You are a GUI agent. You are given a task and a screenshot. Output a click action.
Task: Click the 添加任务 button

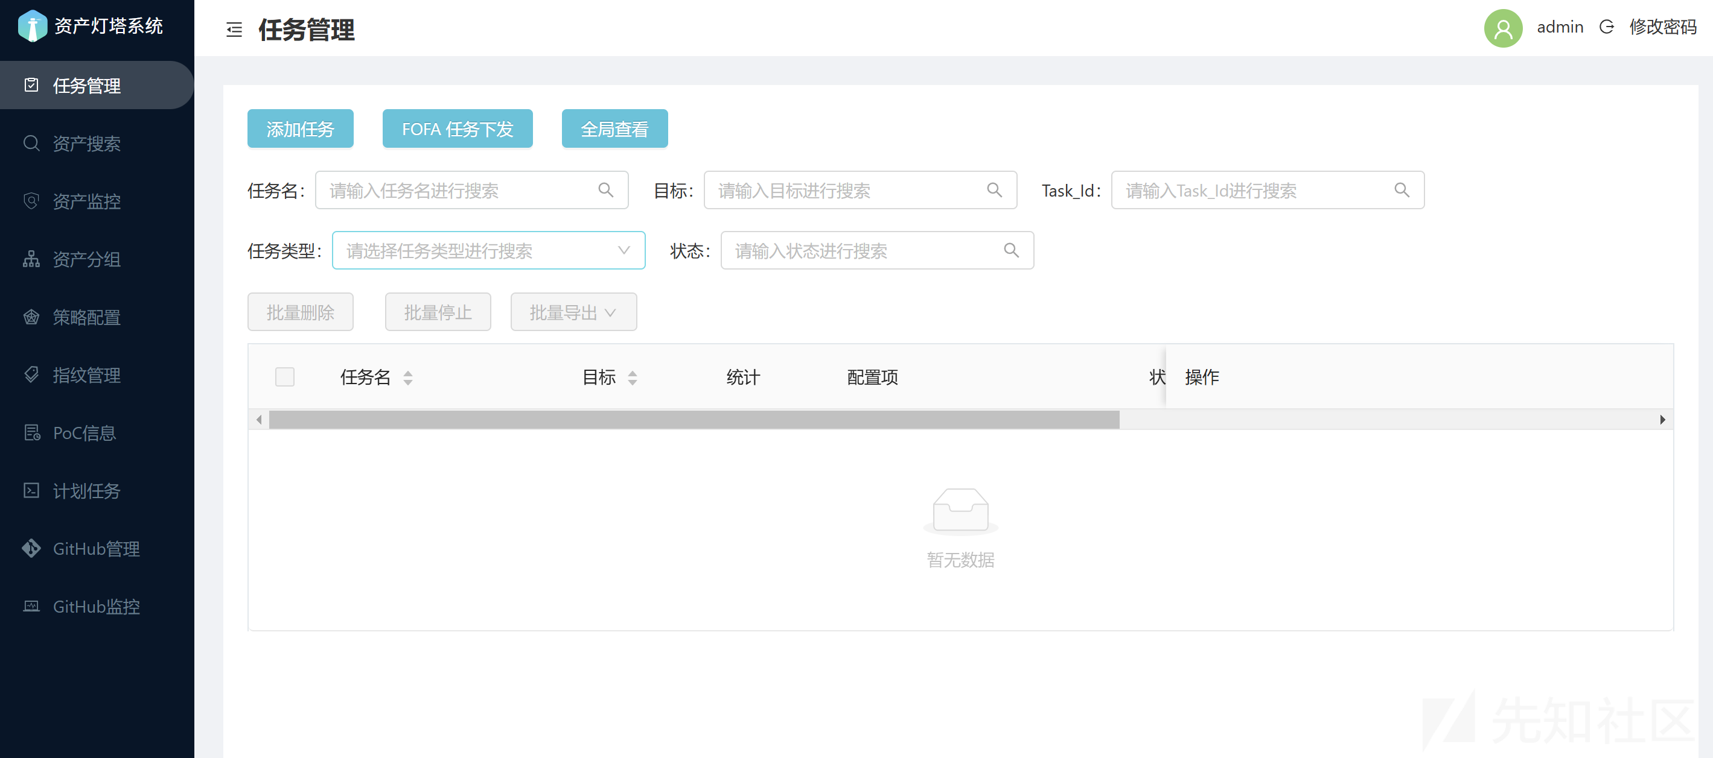coord(300,128)
